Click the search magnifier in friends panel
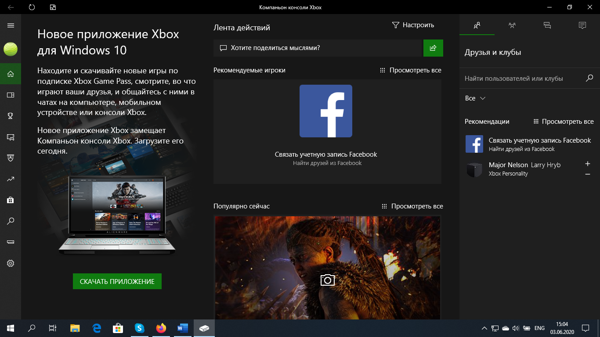The height and width of the screenshot is (337, 600). [589, 79]
